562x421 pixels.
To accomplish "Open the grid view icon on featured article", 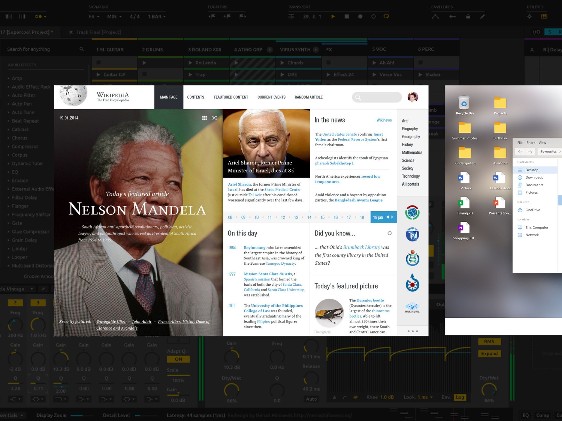I will [x=205, y=118].
